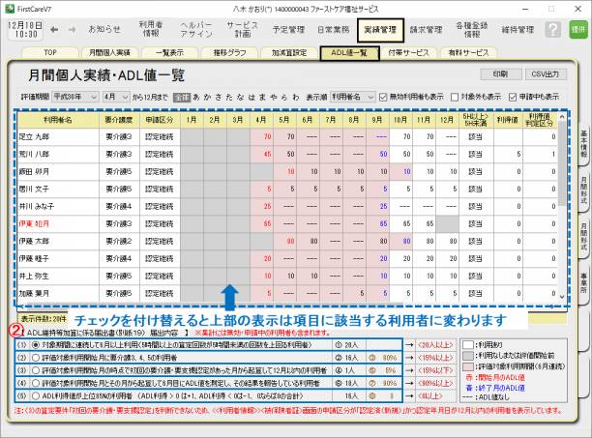The height and width of the screenshot is (438, 592).
Task: Expand the 平成30年 year dropdown
Action: (x=74, y=98)
